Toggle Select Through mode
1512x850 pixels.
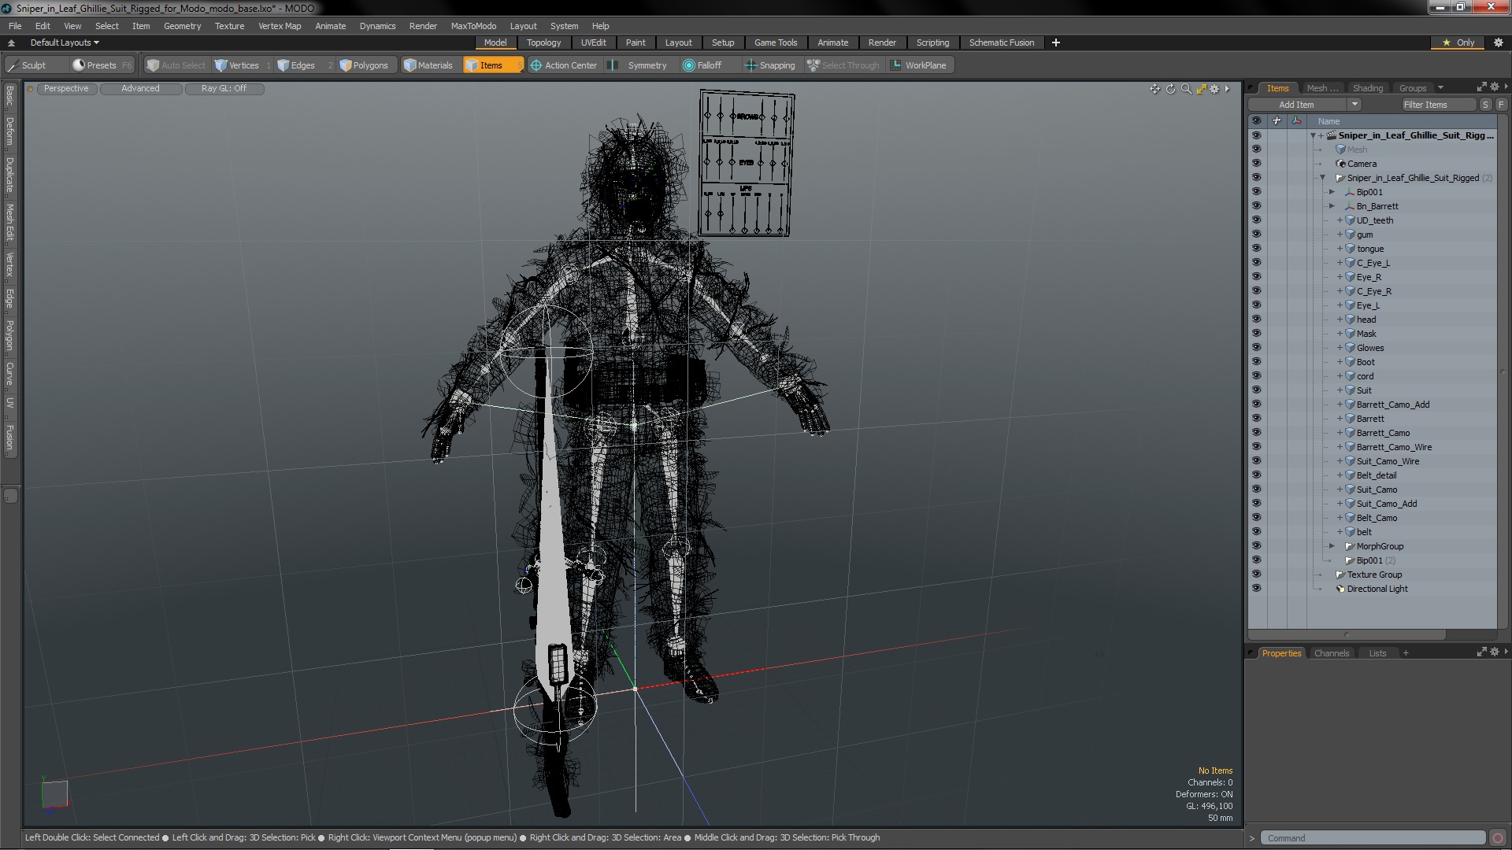point(843,65)
